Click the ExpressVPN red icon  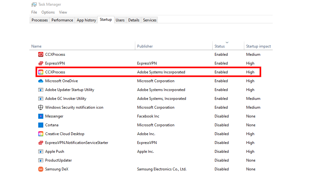[x=40, y=63]
